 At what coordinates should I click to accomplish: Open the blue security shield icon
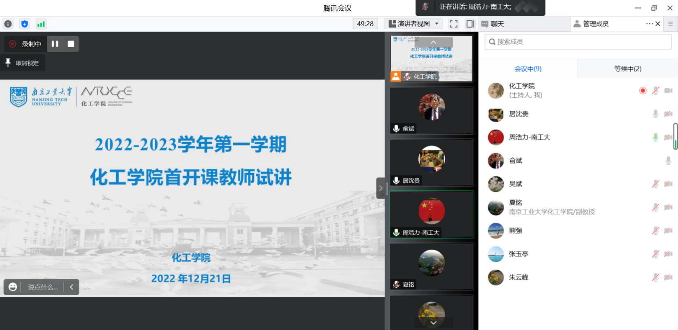pyautogui.click(x=25, y=24)
